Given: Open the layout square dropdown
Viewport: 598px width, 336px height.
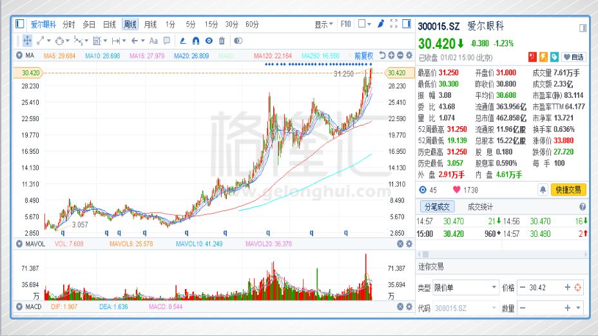Looking at the screenshot, I should pyautogui.click(x=365, y=24).
